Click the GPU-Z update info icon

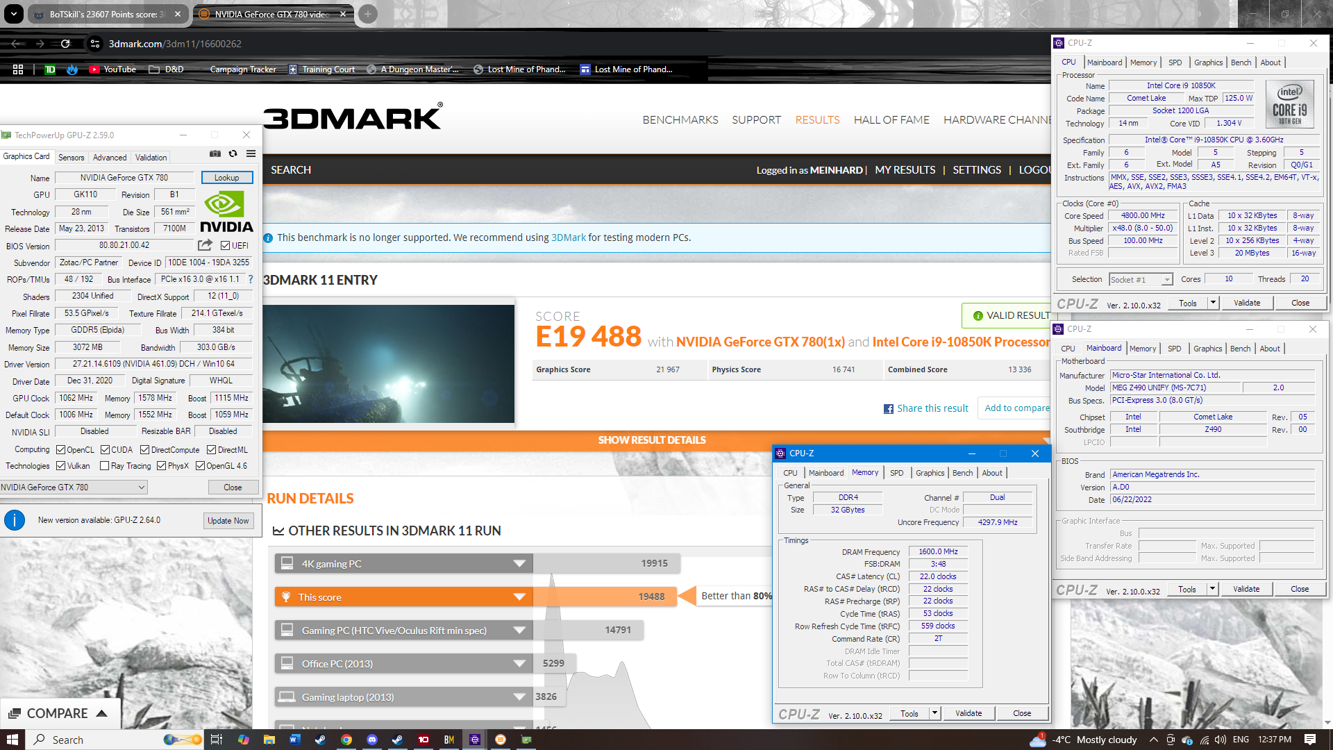click(15, 520)
